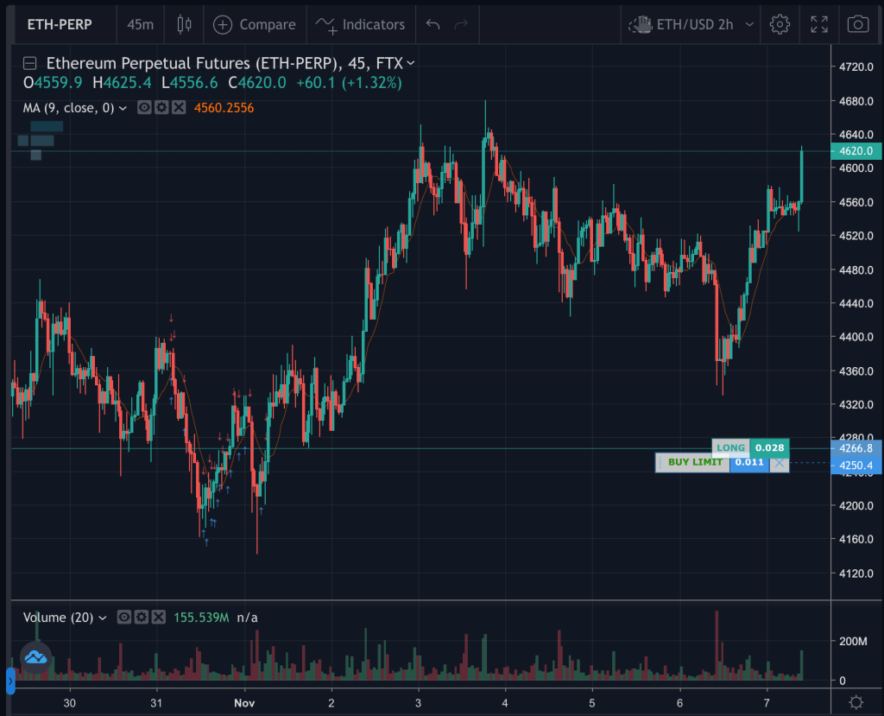Expand the MA (9, close, 0) dropdown
Image resolution: width=884 pixels, height=716 pixels.
(x=123, y=108)
